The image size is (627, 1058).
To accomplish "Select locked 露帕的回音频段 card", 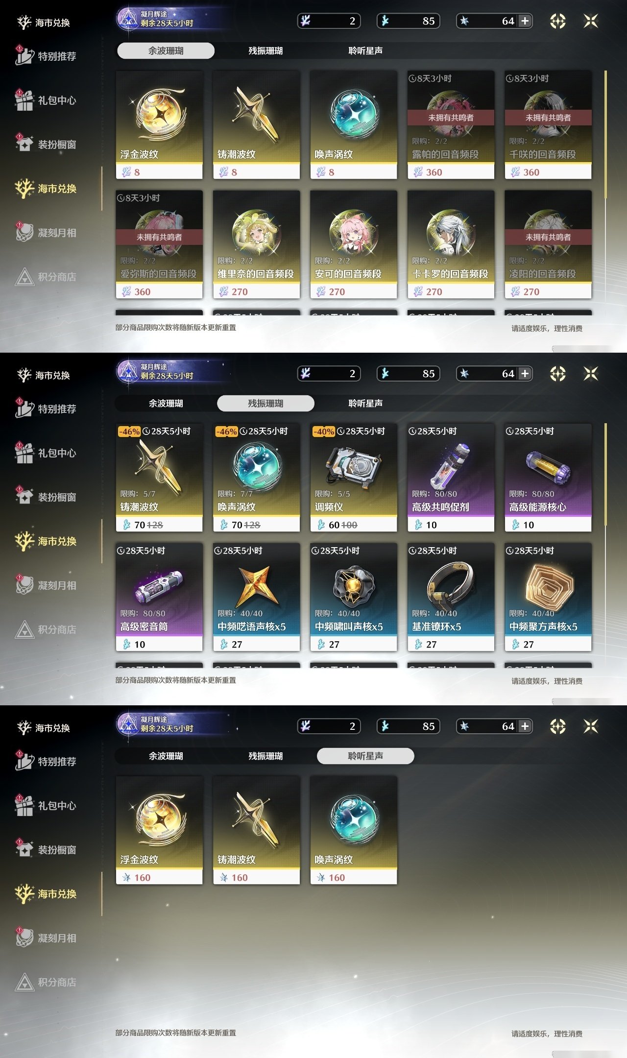I will tap(451, 125).
